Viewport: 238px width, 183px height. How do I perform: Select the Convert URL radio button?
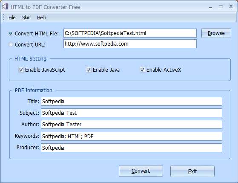tap(11, 44)
